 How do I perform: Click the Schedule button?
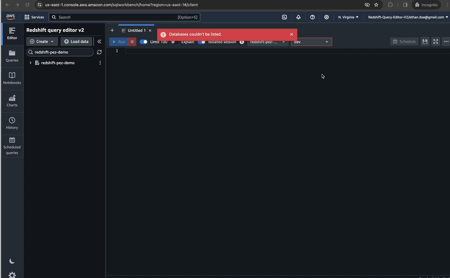point(404,41)
